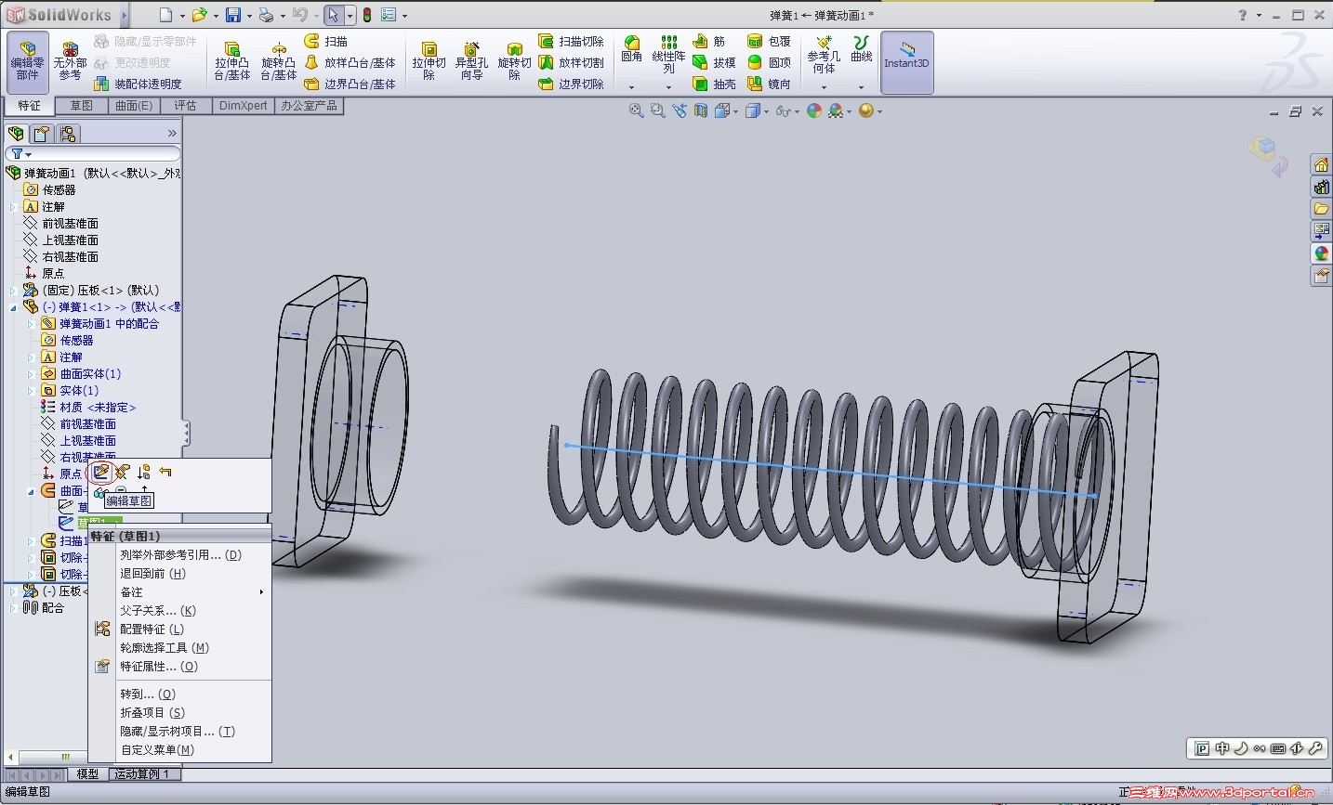The image size is (1333, 805).
Task: Open File Explorer folder icon in task pane
Action: coord(1321,209)
